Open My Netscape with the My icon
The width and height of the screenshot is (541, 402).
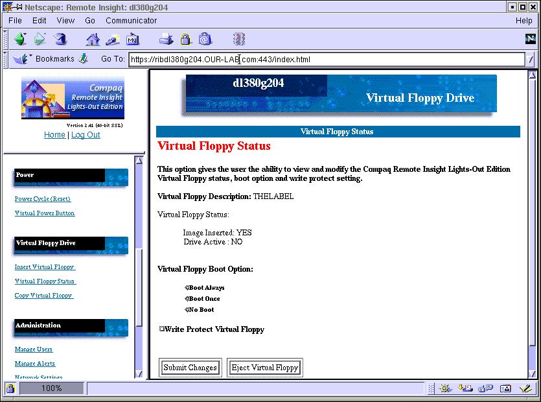coord(133,39)
